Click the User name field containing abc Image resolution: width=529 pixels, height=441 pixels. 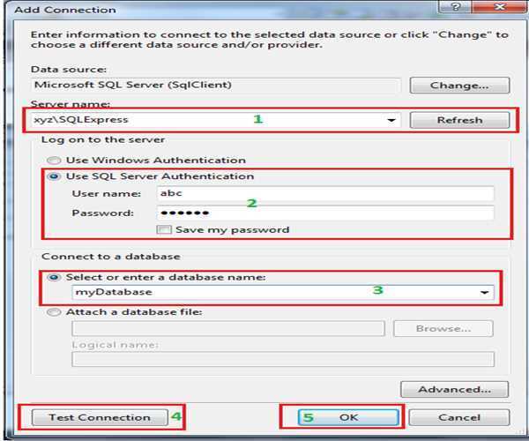324,194
